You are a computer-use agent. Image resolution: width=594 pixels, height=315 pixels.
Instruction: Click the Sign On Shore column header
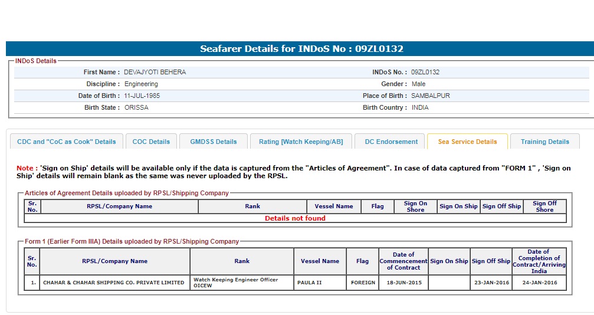415,206
